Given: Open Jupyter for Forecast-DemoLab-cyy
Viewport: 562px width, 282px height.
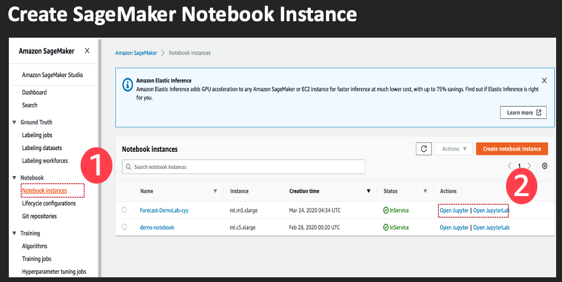Looking at the screenshot, I should [454, 211].
